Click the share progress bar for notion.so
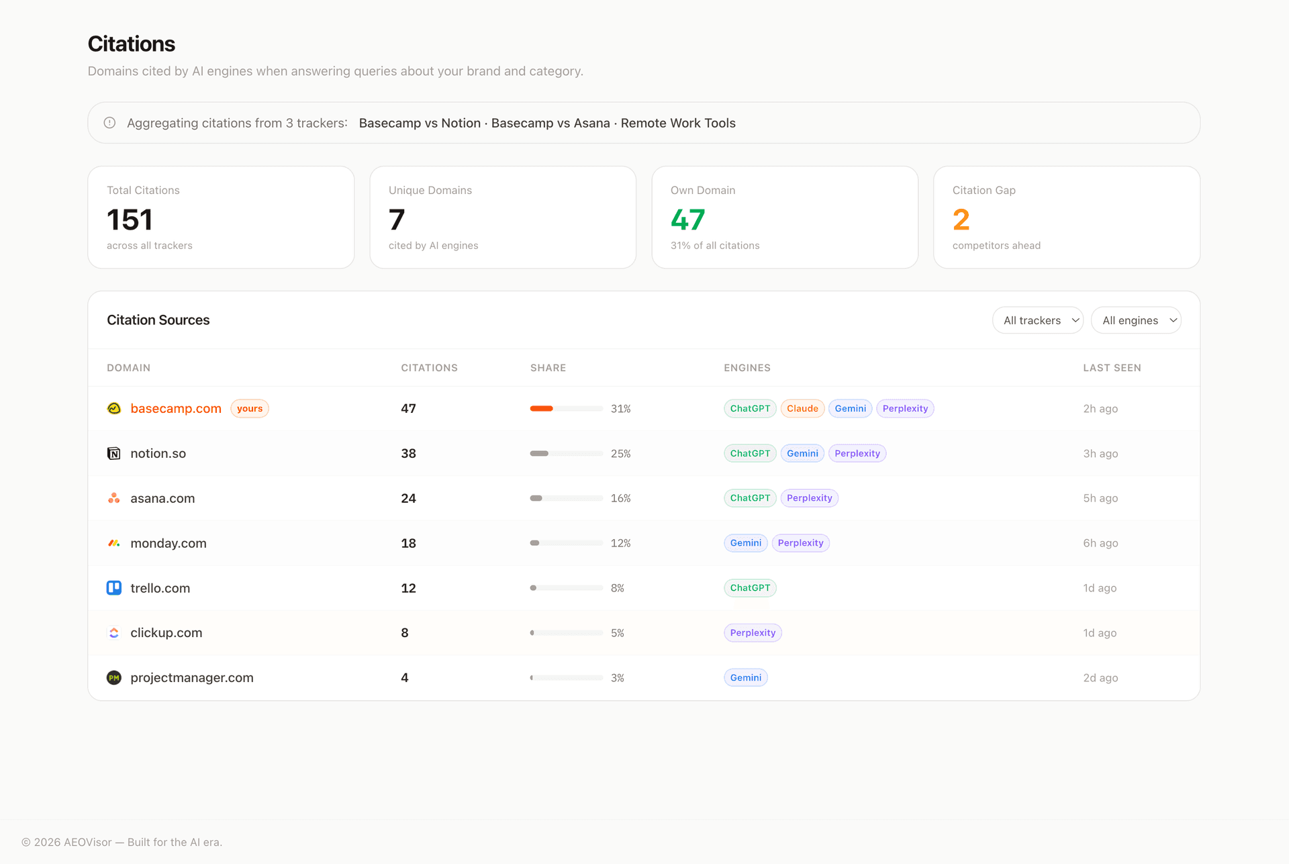The width and height of the screenshot is (1289, 864). tap(565, 453)
